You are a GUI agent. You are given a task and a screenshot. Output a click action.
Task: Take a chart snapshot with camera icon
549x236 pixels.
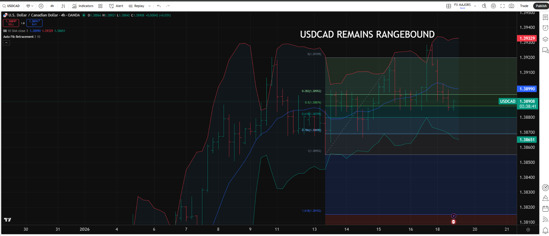(511, 6)
